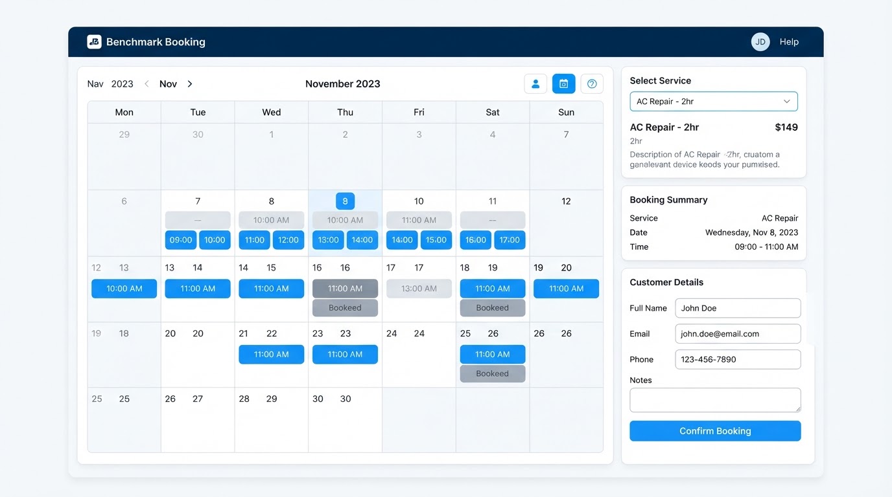This screenshot has width=892, height=497.
Task: Click the 09:00 - 11:00 AM time value
Action: click(766, 247)
